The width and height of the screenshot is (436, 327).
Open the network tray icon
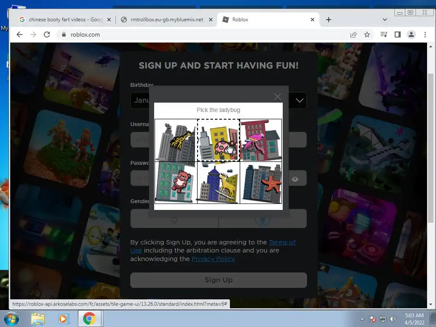(383, 319)
